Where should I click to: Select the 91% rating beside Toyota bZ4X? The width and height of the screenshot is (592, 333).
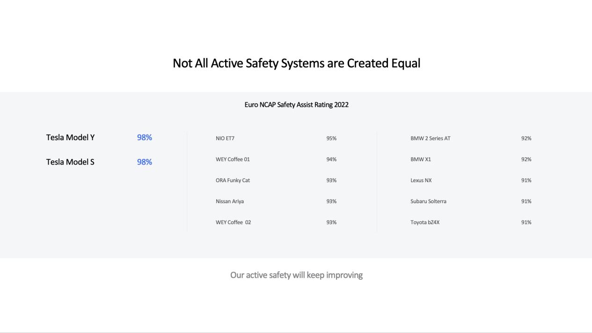526,222
